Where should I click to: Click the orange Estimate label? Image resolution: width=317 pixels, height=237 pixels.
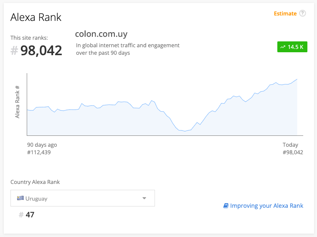285,13
